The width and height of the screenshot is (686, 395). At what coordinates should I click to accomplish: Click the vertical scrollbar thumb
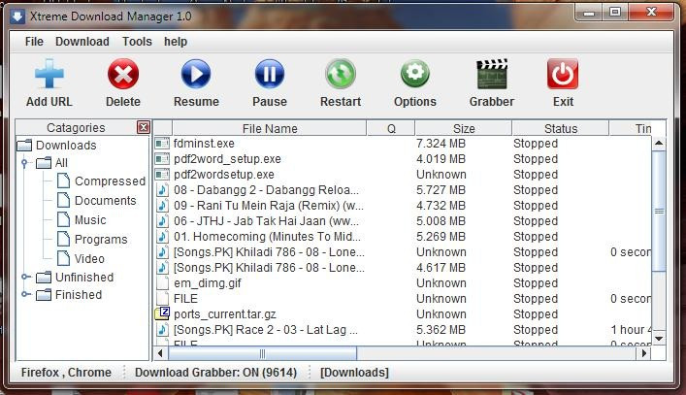(659, 212)
